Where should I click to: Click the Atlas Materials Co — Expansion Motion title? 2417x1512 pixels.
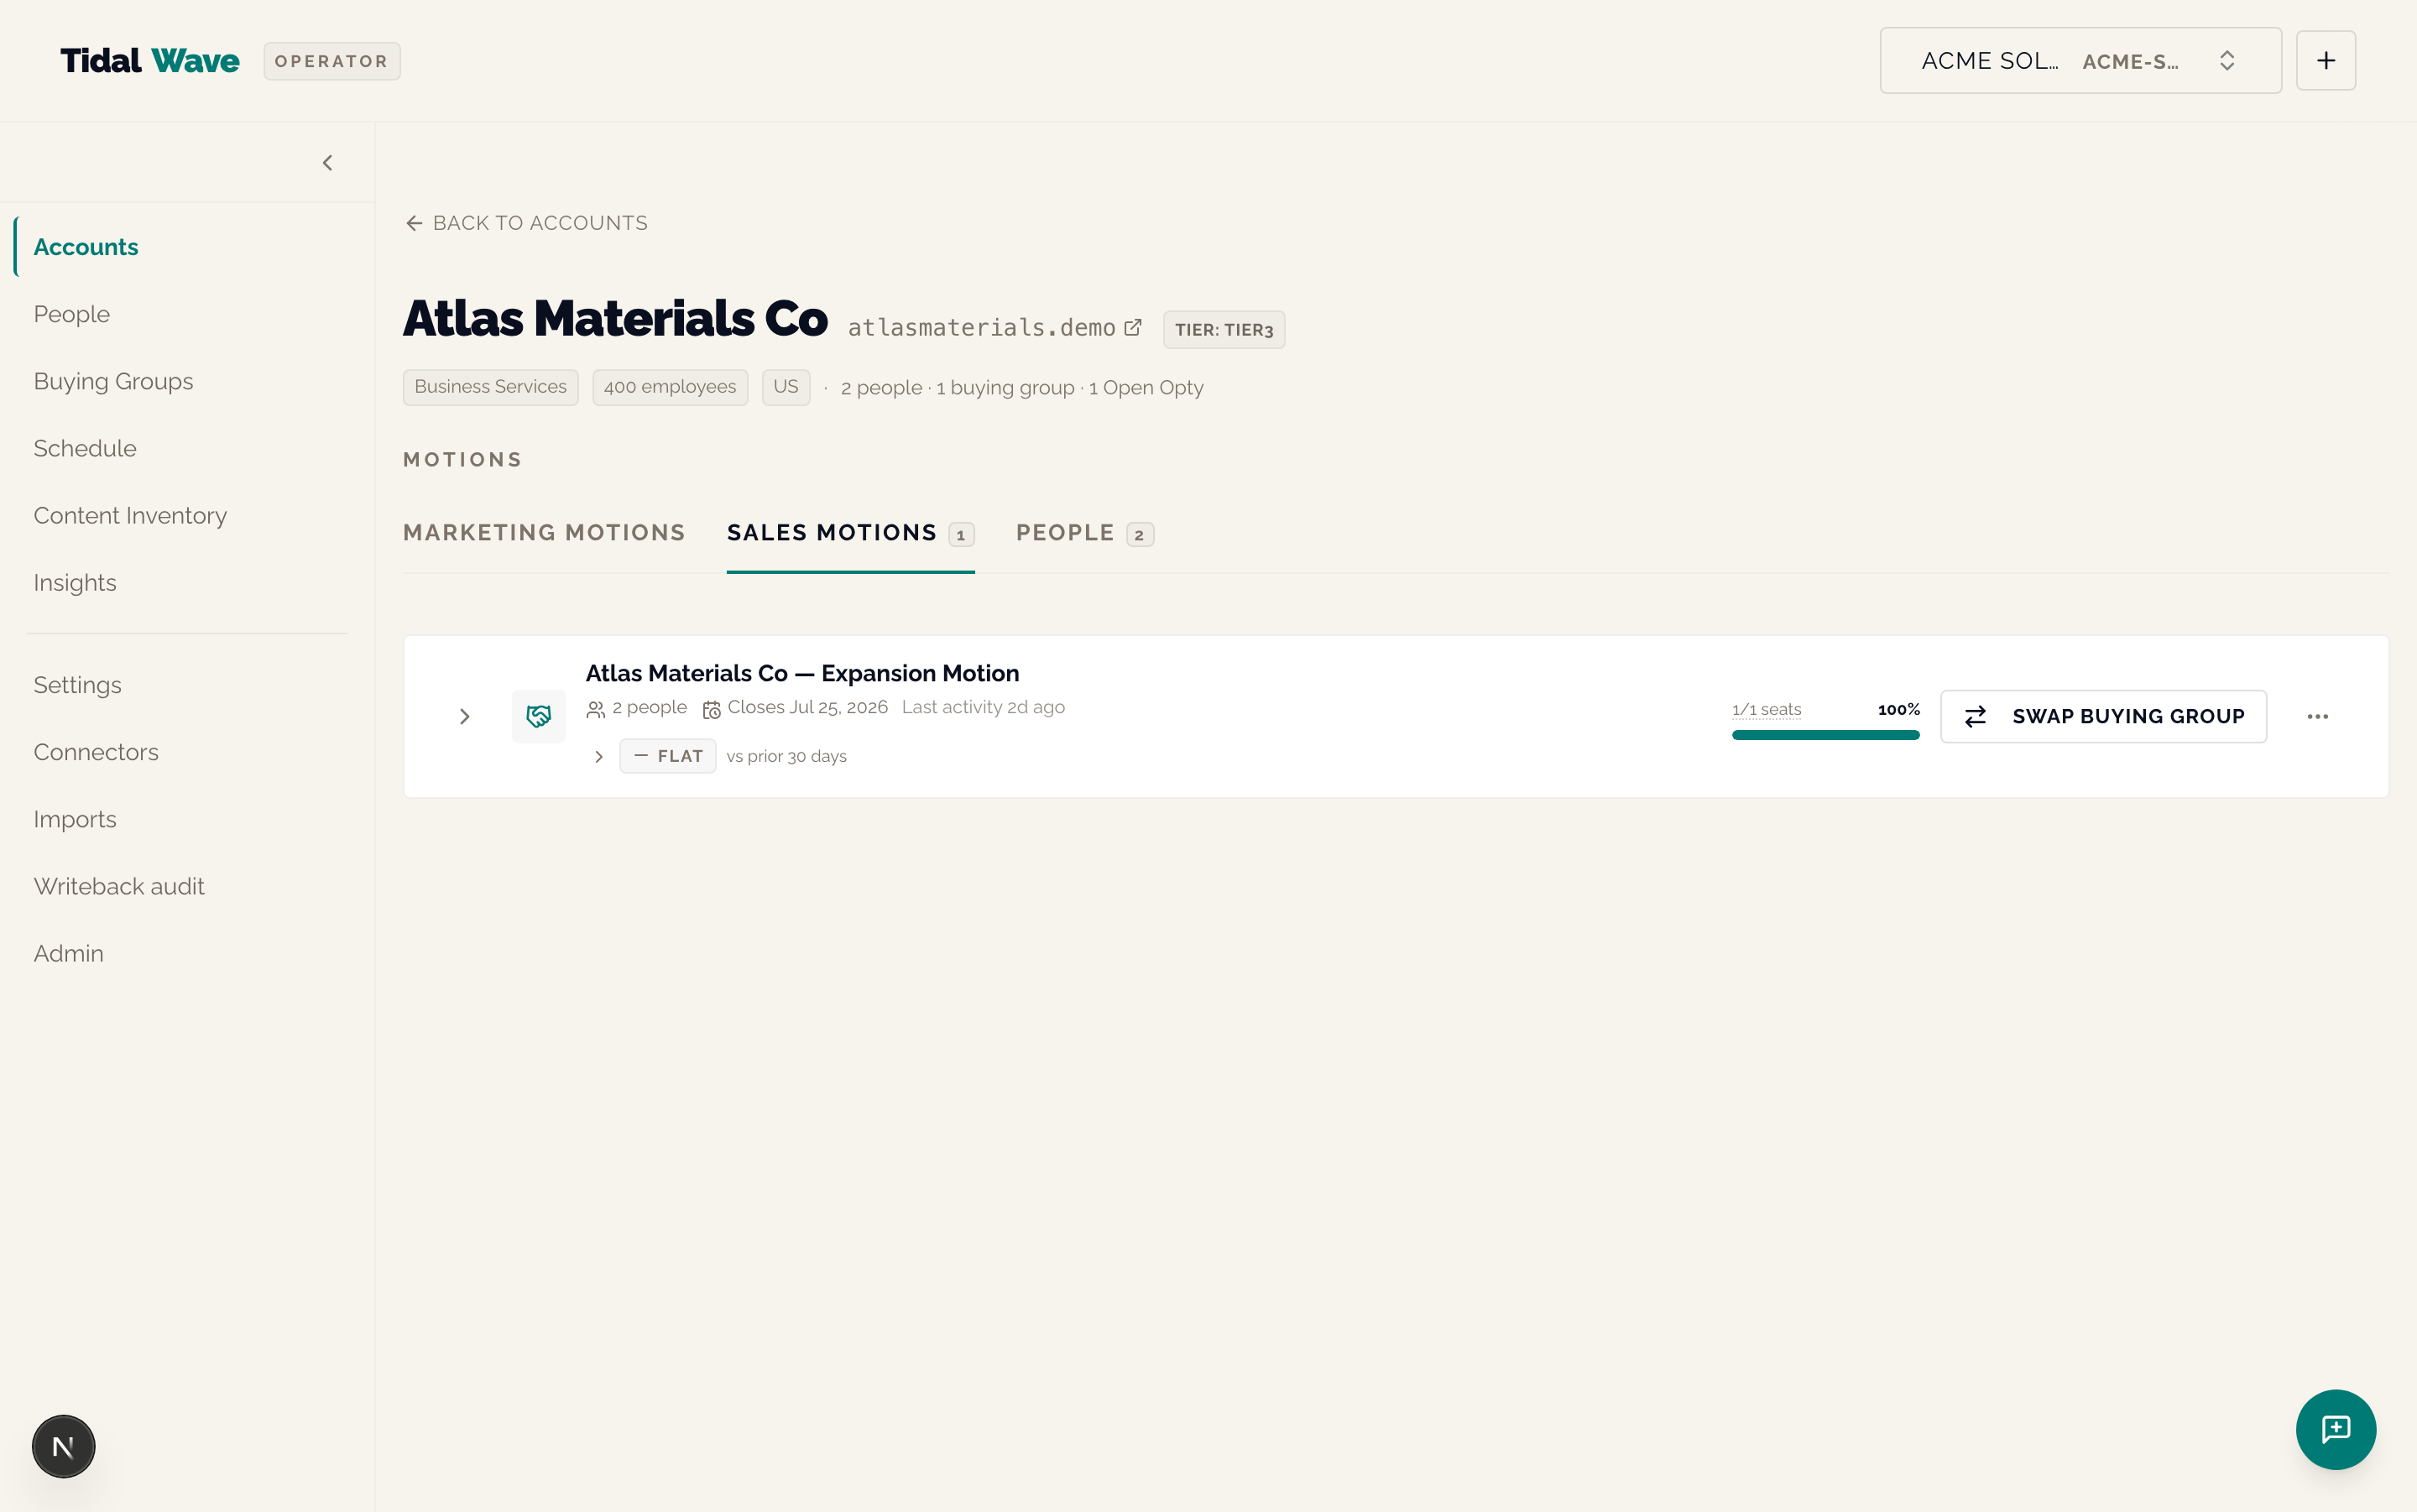coord(802,673)
